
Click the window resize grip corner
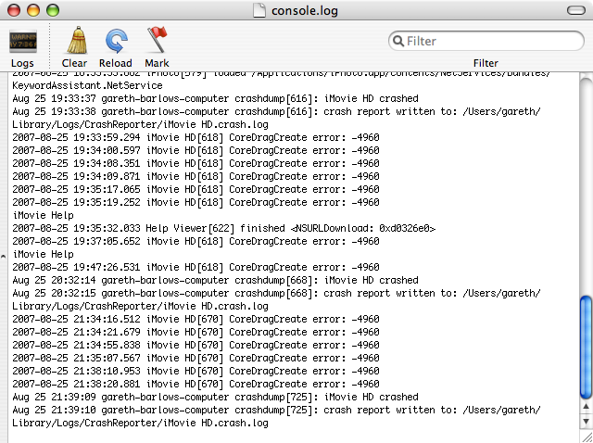(587, 437)
